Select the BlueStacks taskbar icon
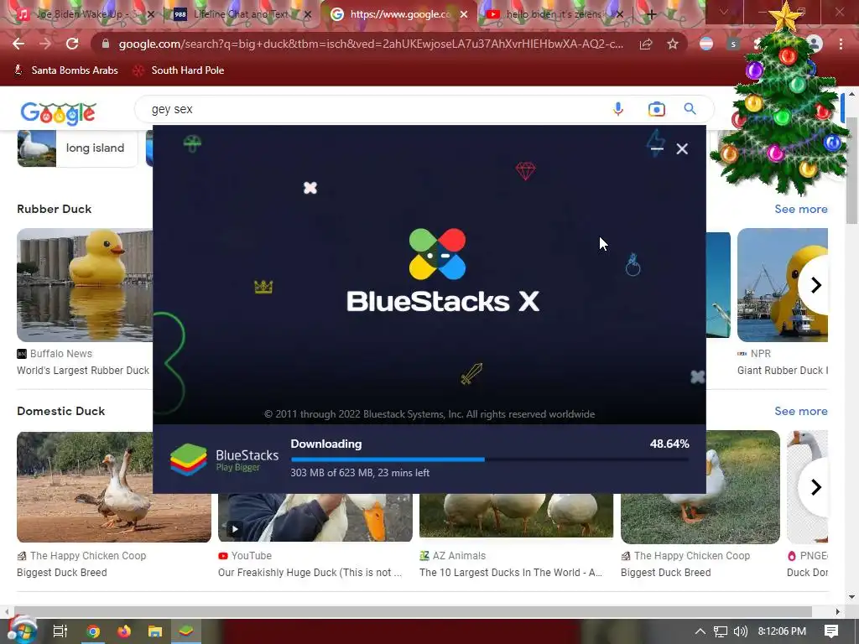Image resolution: width=859 pixels, height=644 pixels. tap(185, 631)
